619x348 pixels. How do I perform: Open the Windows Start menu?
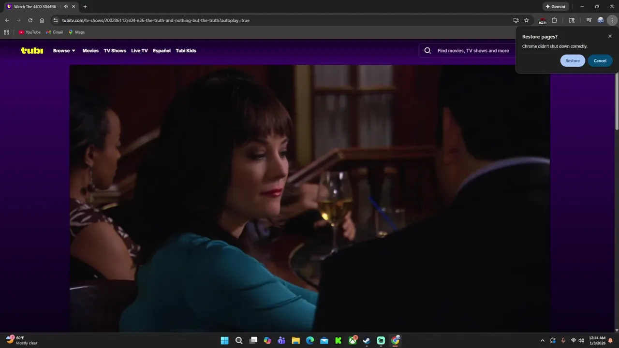tap(225, 341)
